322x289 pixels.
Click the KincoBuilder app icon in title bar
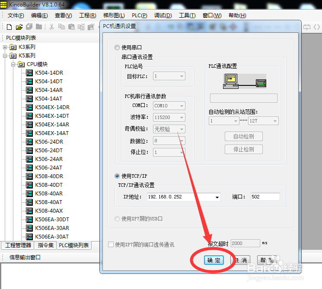(3, 4)
